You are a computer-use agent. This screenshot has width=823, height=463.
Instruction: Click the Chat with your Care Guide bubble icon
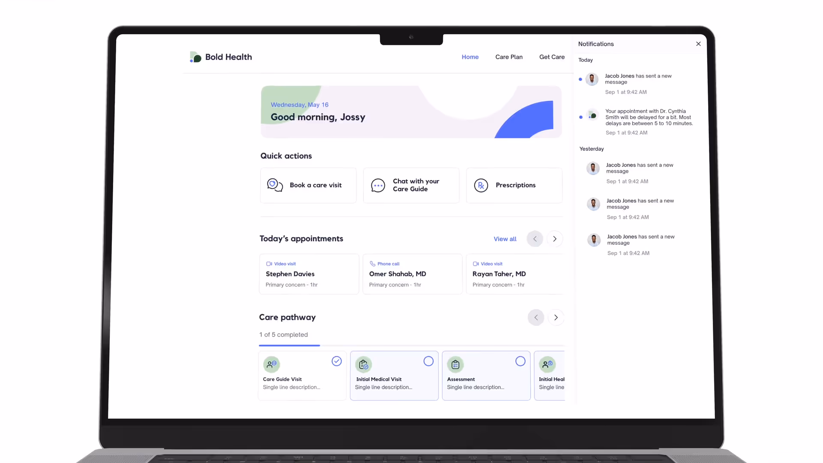coord(378,185)
